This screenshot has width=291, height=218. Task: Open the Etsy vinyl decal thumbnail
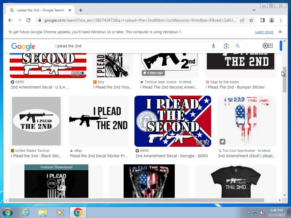(x=113, y=66)
